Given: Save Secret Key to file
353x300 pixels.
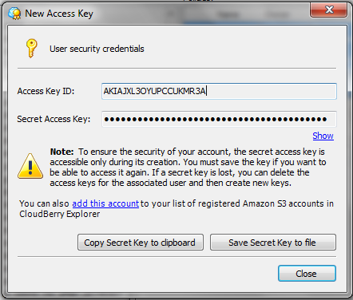Looking at the screenshot, I should tap(273, 243).
